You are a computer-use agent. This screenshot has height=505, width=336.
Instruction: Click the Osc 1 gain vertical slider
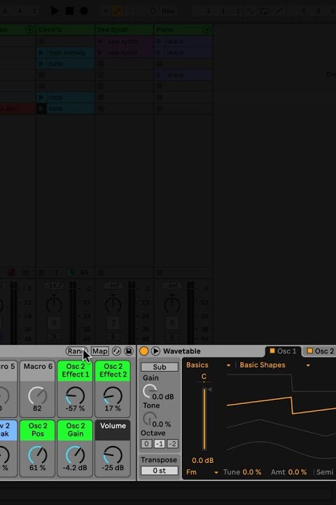[x=204, y=419]
